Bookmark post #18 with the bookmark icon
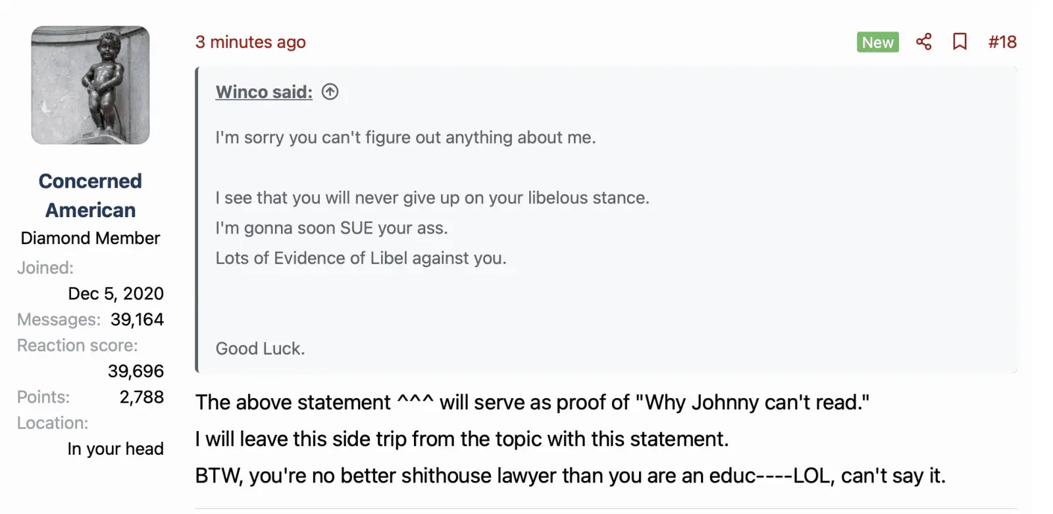The height and width of the screenshot is (514, 1053). 960,42
